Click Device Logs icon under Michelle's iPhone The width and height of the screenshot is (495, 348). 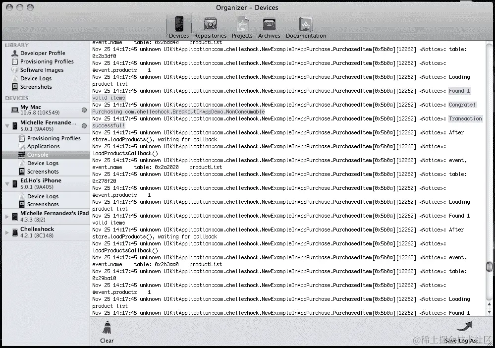click(x=21, y=163)
